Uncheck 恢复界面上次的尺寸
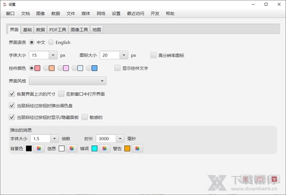This screenshot has height=195, width=286. click(12, 94)
